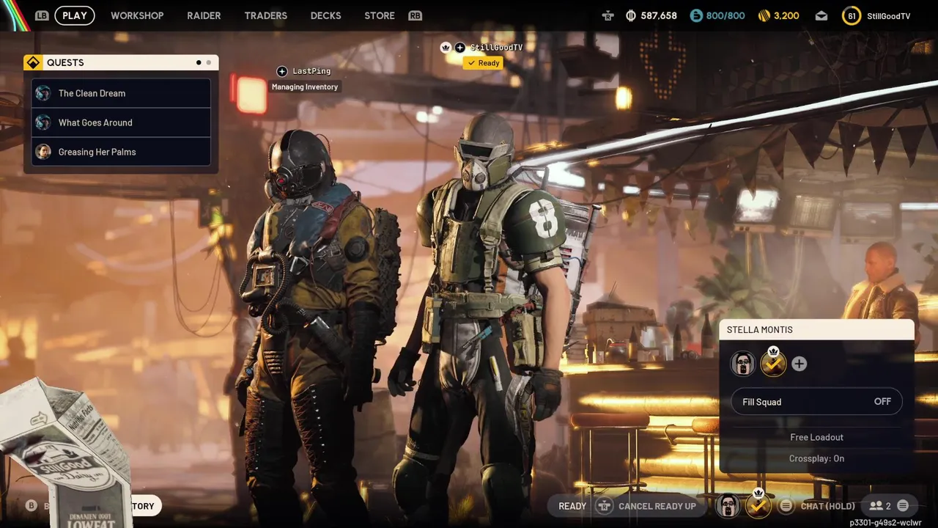Viewport: 938px width, 528px height.
Task: Click the yellow Ready badge under StillGoodTV
Action: (484, 63)
